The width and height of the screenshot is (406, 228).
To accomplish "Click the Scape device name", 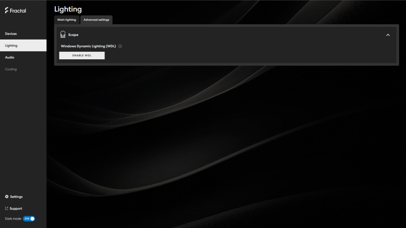I will (x=73, y=35).
